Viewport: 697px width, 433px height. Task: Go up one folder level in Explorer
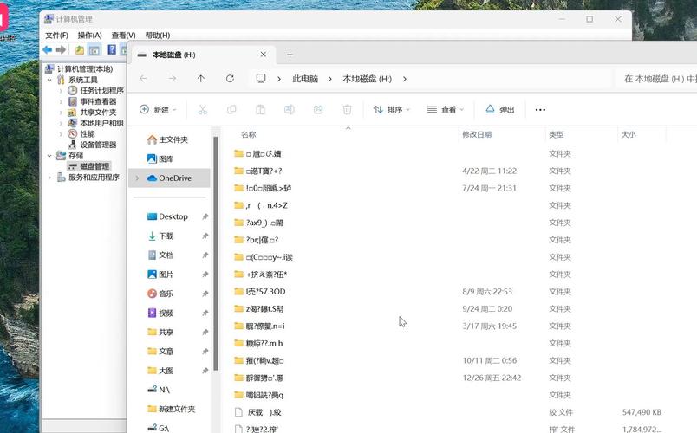201,79
